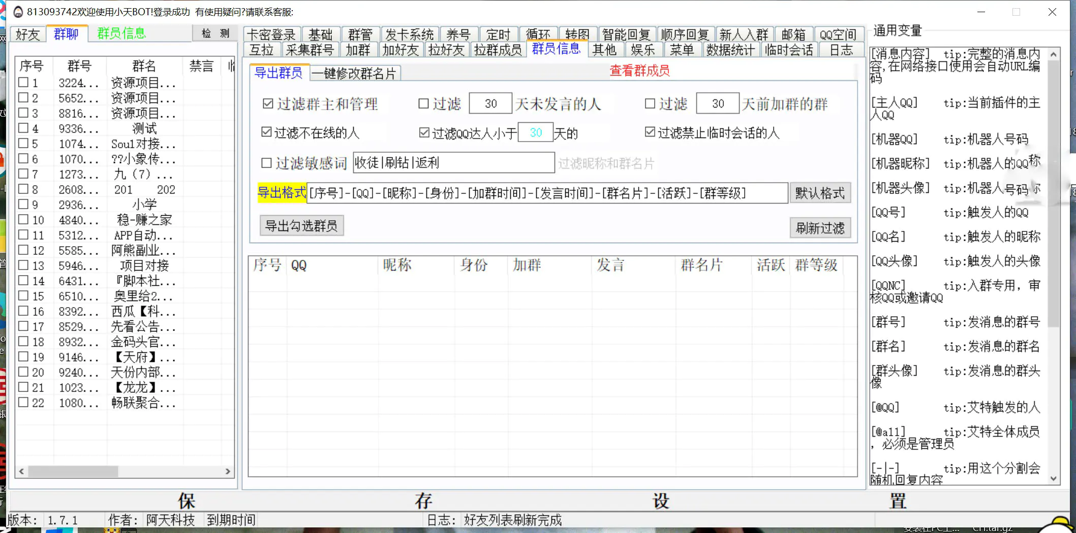Switch to 智能回复 tab
The height and width of the screenshot is (533, 1076).
pos(626,35)
